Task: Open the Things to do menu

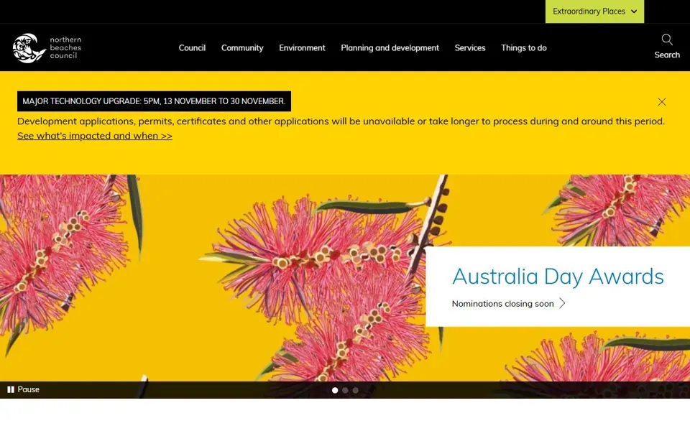Action: pyautogui.click(x=524, y=48)
